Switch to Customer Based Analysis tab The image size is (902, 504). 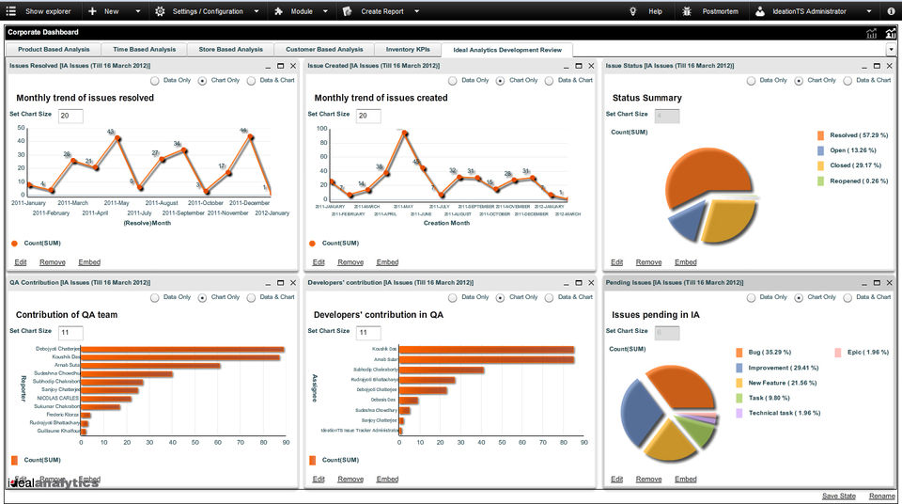(x=324, y=50)
